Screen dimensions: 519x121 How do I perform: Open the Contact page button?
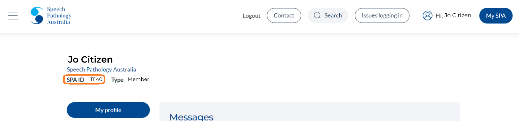pyautogui.click(x=284, y=15)
